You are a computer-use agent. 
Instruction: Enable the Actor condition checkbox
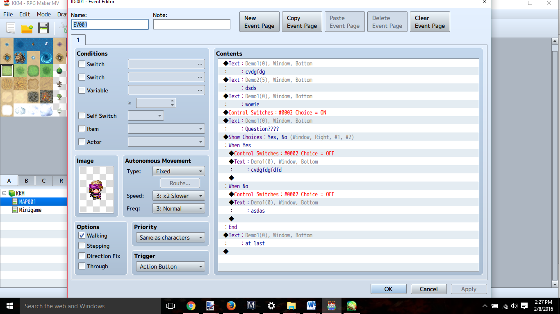[82, 142]
